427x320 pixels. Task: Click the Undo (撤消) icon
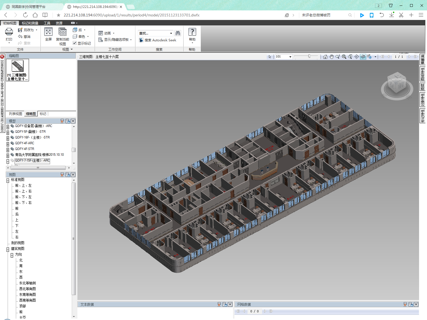tap(20, 36)
